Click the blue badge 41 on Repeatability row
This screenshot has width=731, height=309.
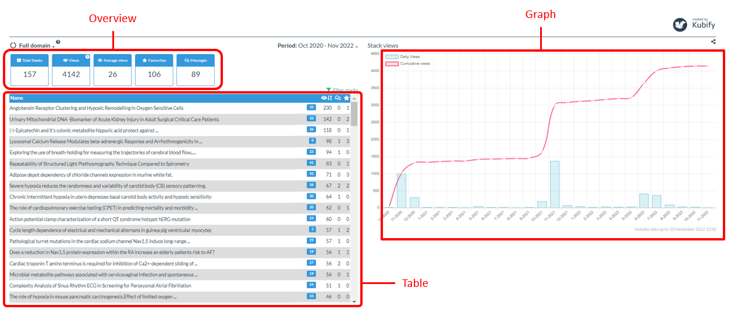point(311,163)
